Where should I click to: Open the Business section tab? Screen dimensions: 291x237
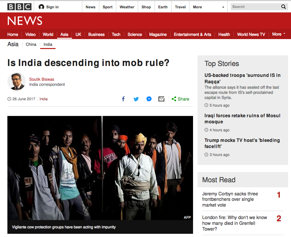(96, 34)
